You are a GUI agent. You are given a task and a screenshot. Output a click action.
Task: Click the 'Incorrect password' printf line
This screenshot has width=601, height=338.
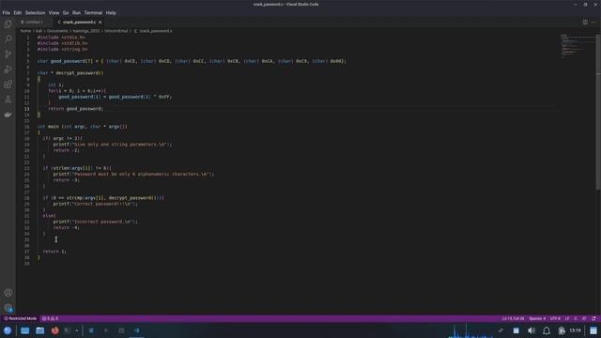[96, 222]
